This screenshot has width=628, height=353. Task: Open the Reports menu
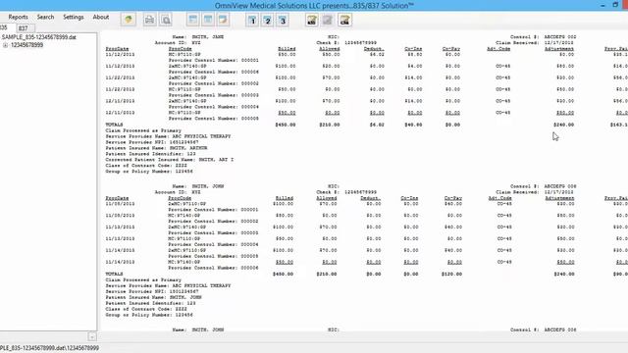[18, 18]
